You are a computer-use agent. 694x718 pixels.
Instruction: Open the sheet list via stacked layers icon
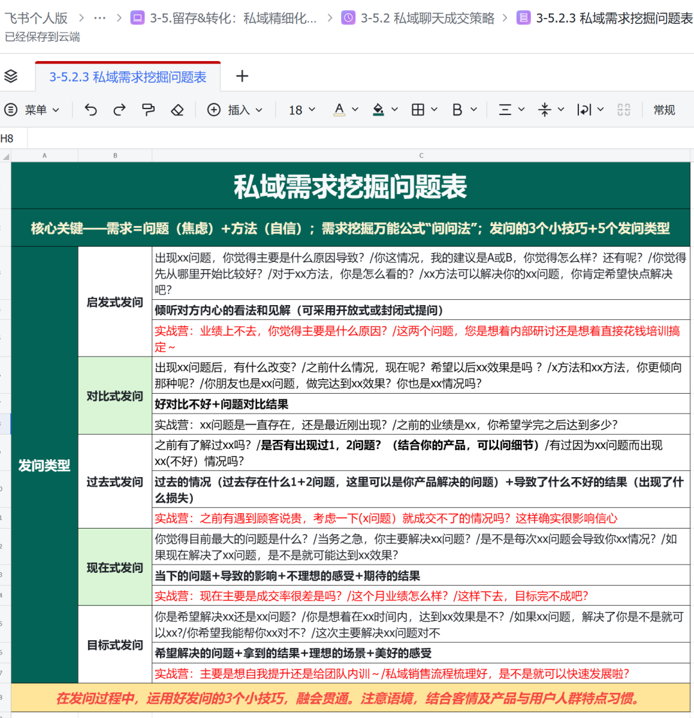(x=11, y=75)
